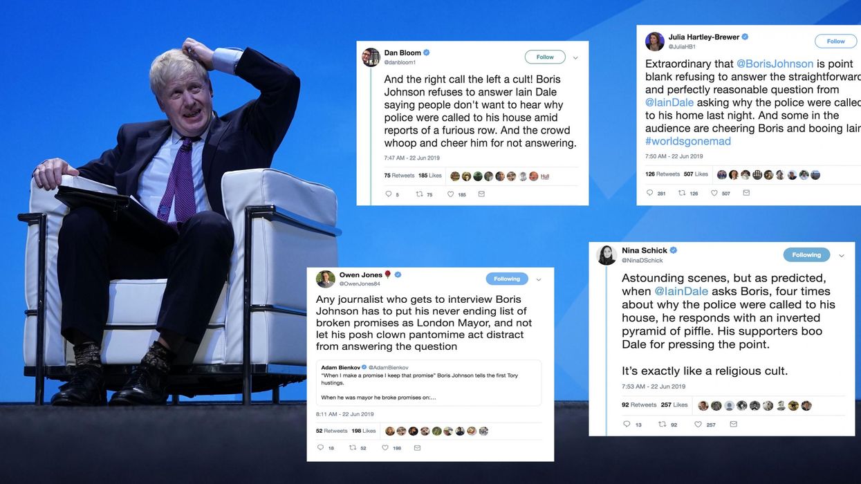
Task: Toggle the Following button on Nina Schick
Action: 806,254
